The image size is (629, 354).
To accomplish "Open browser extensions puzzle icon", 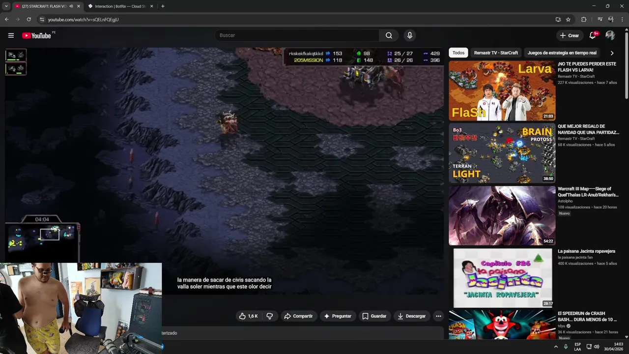I will coord(584,20).
